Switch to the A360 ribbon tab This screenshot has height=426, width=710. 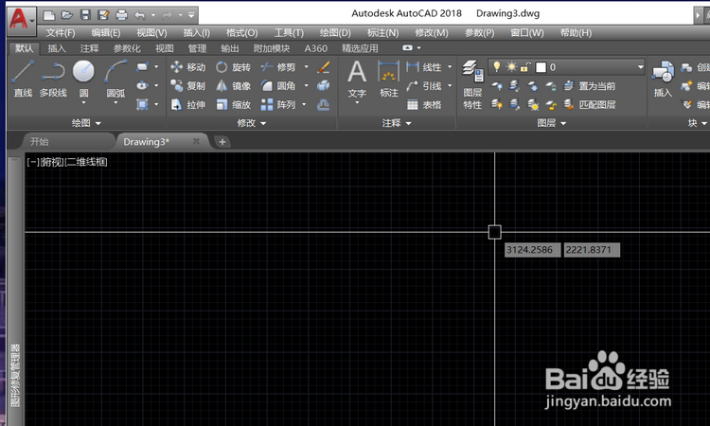[315, 48]
